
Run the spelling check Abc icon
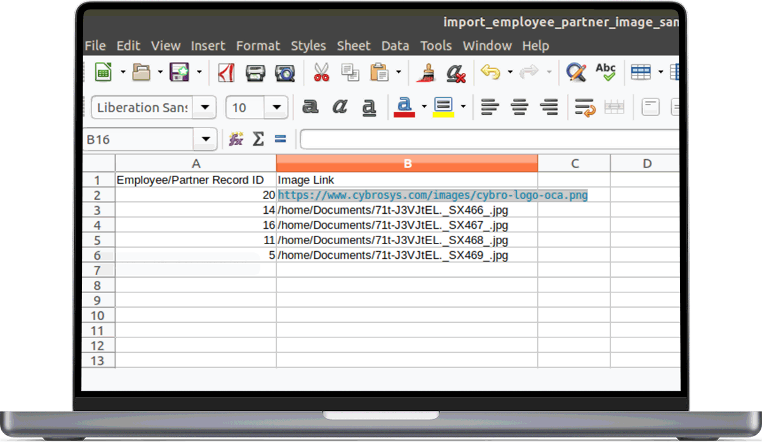pos(605,72)
